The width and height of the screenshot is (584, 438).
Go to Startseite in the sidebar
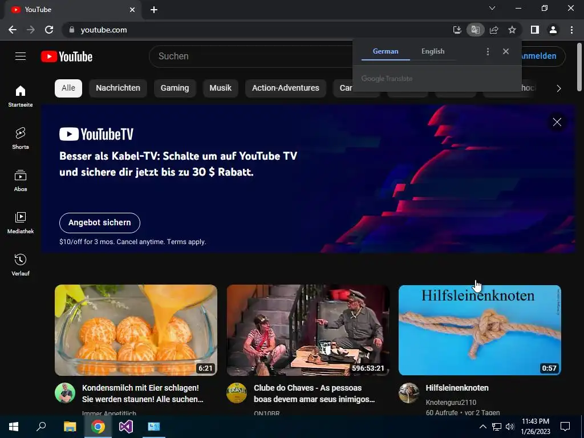[21, 96]
